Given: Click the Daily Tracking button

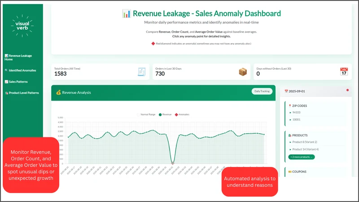Looking at the screenshot, I should (262, 91).
